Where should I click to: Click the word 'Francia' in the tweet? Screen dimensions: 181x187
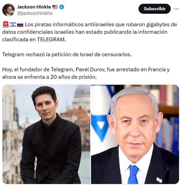(156, 69)
